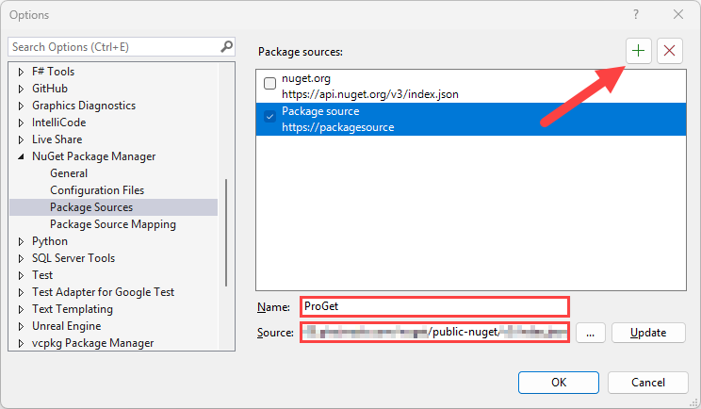701x409 pixels.
Task: Select vcpkg Package Manager in options tree
Action: pyautogui.click(x=92, y=343)
